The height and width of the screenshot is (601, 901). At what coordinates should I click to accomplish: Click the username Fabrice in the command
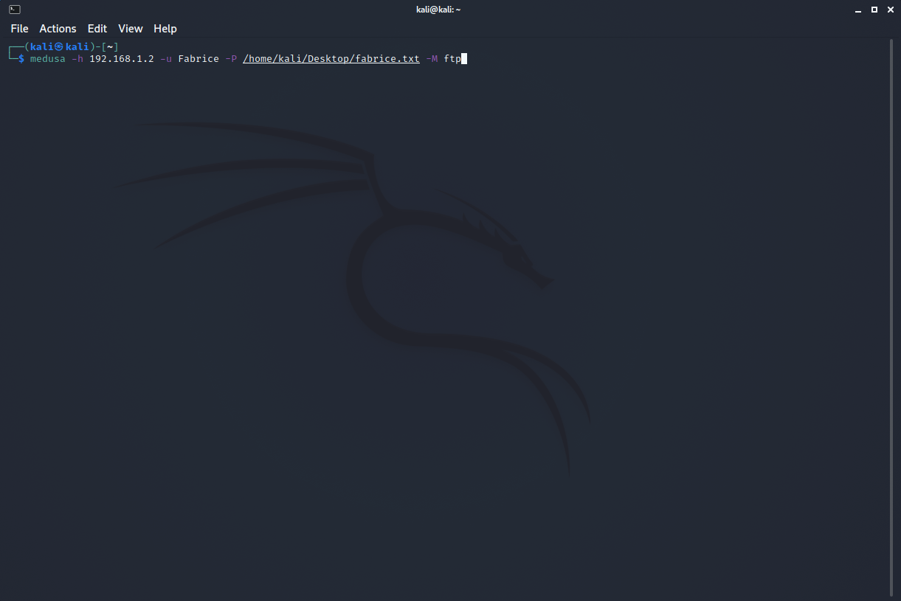(199, 59)
